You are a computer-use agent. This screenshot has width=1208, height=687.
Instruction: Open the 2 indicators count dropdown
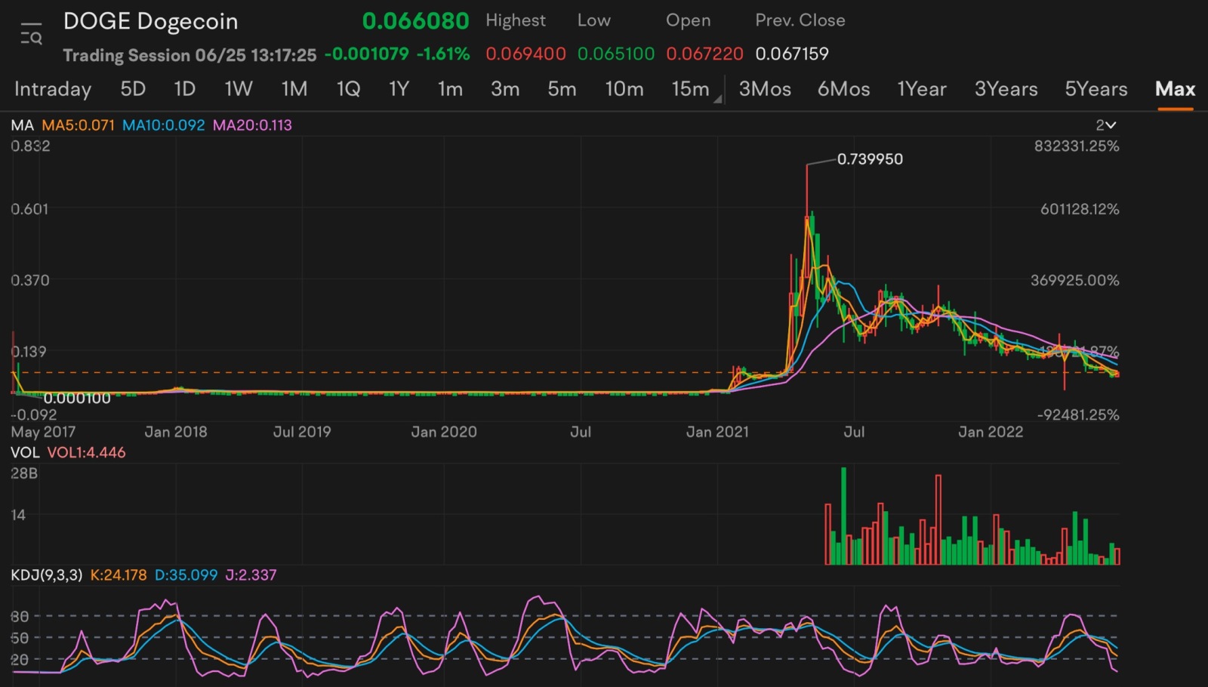pyautogui.click(x=1105, y=125)
